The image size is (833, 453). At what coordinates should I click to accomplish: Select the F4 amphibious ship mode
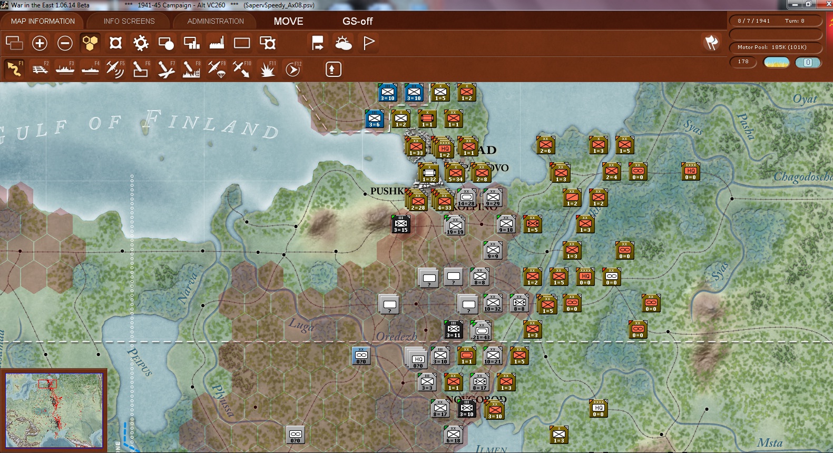(90, 69)
